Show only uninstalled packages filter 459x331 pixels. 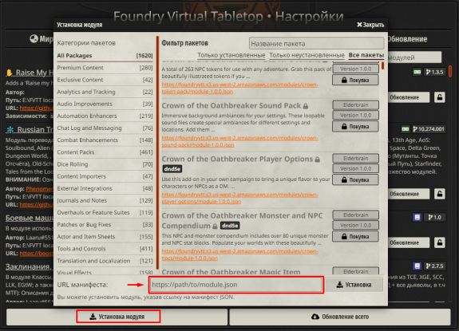[307, 55]
